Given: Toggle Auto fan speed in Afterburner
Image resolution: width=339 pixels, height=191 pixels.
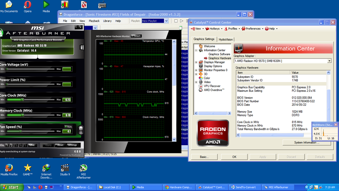Looking at the screenshot, I should [x=68, y=127].
